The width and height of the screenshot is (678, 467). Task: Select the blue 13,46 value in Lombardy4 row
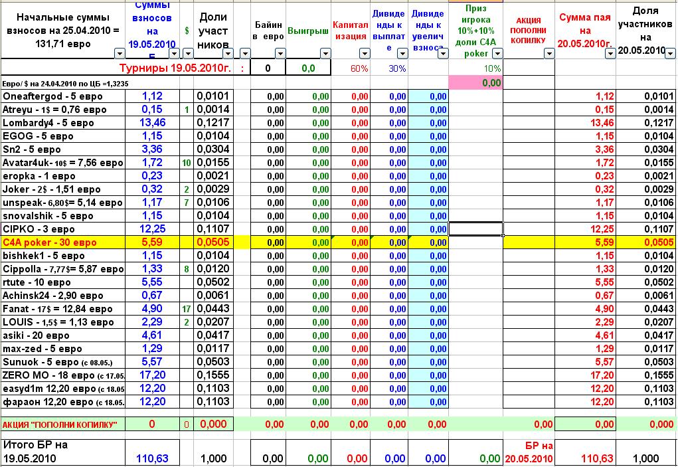[152, 123]
